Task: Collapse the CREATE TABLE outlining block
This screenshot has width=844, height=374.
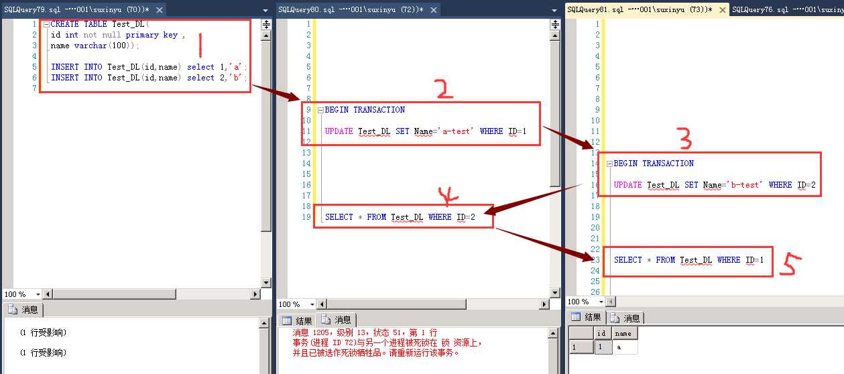Action: (x=46, y=24)
